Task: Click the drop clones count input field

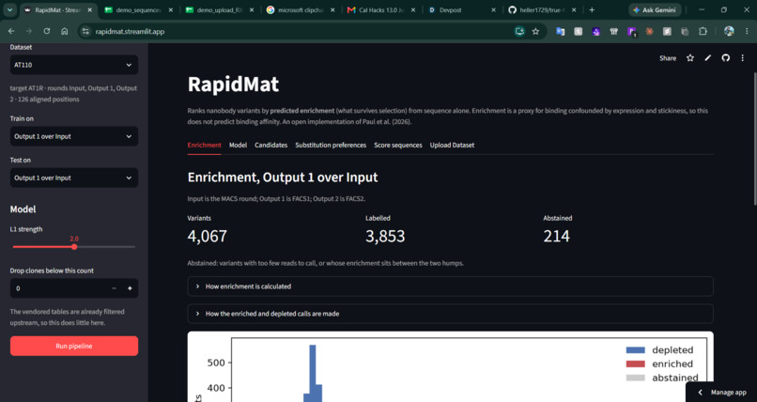Action: pos(58,288)
